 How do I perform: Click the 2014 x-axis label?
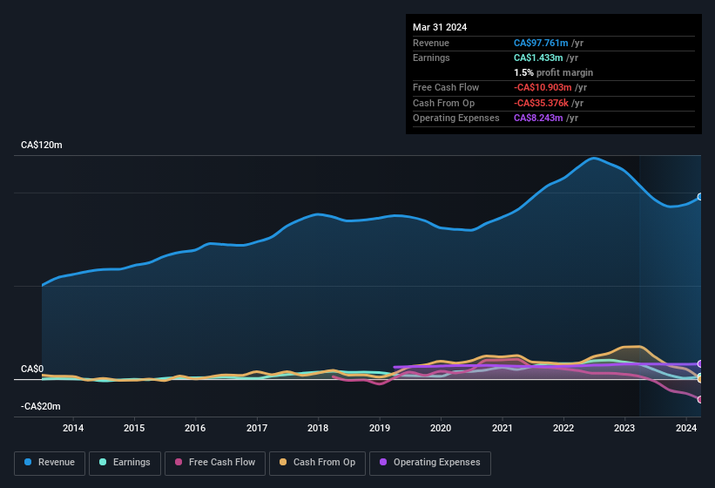(73, 428)
